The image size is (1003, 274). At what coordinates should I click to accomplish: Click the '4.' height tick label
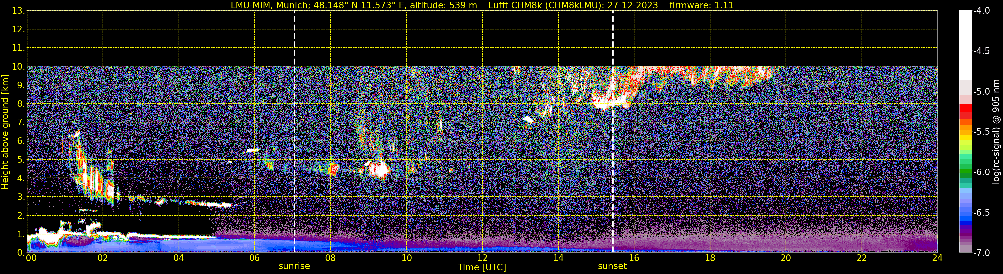[21, 178]
